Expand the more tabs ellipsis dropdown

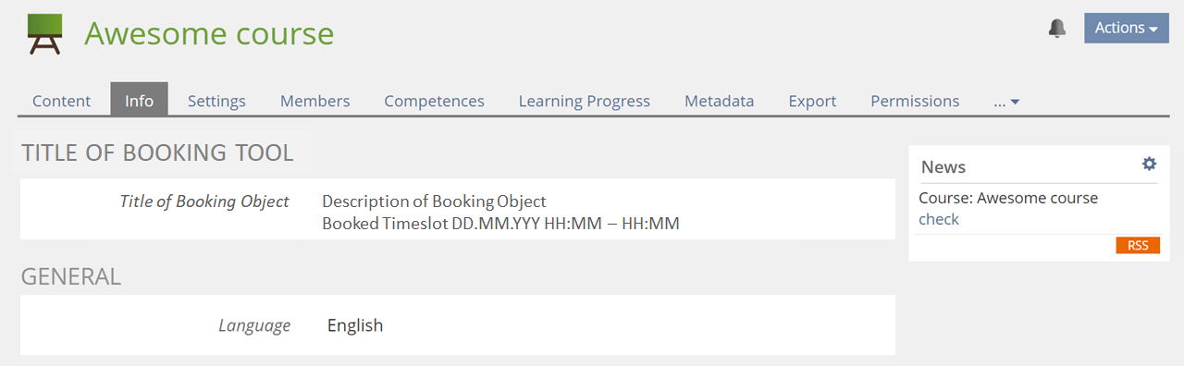coord(1006,101)
